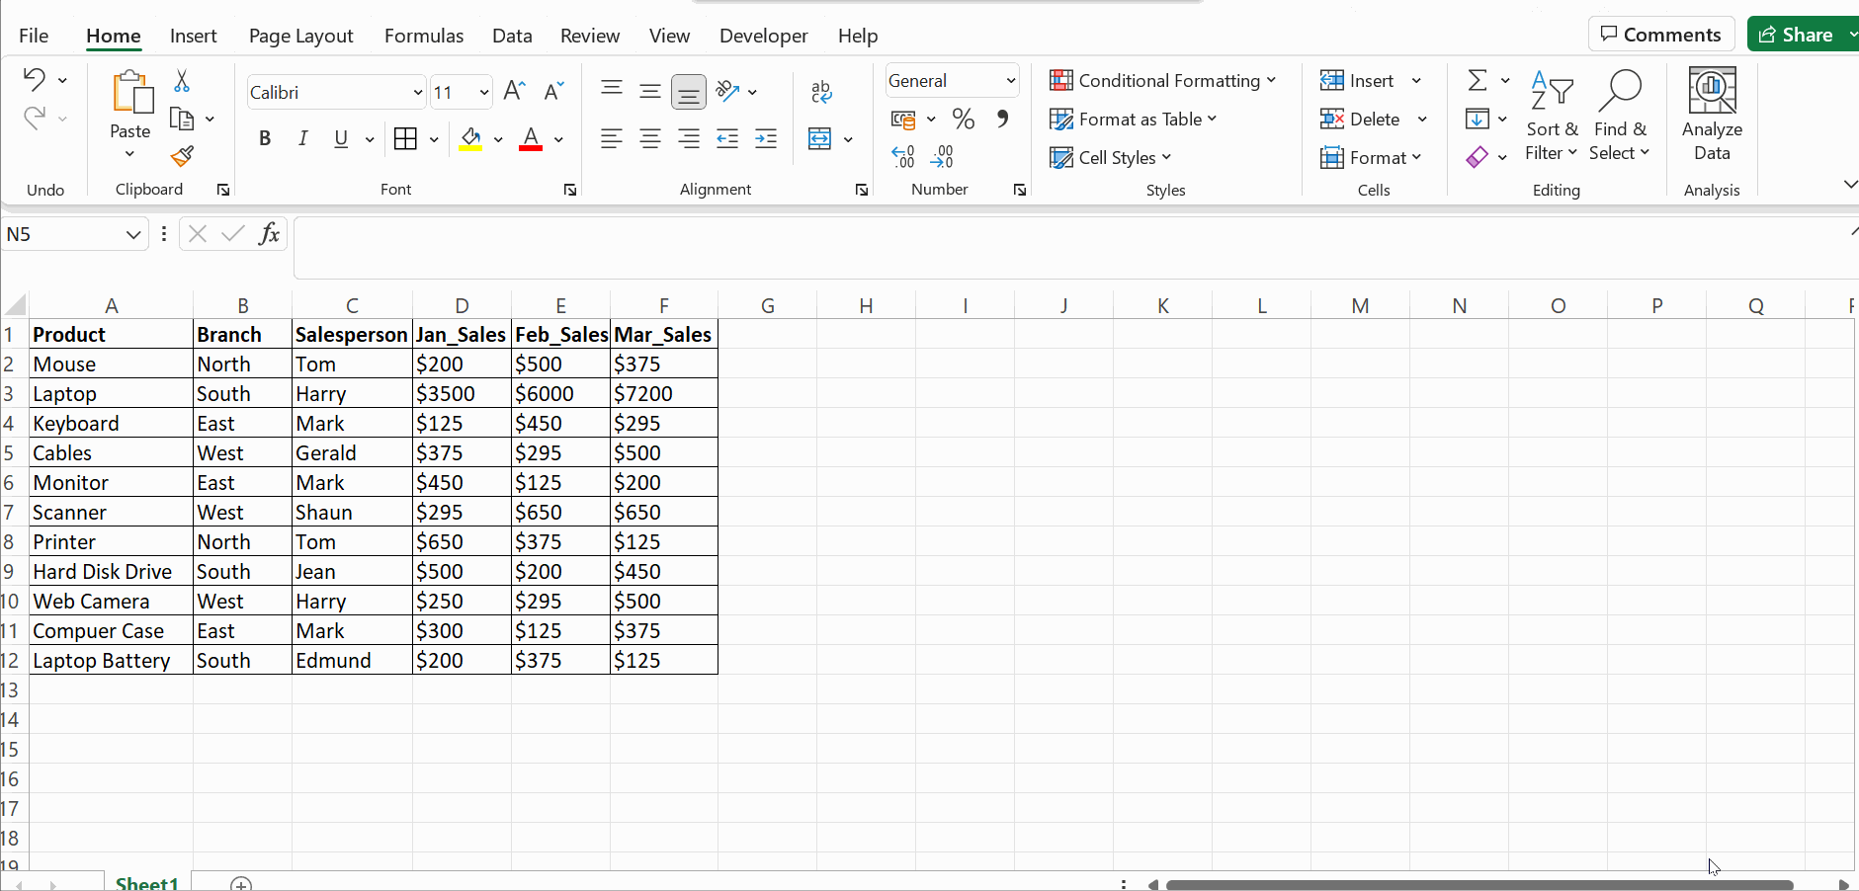This screenshot has width=1859, height=891.
Task: Apply bold formatting
Action: (x=264, y=138)
